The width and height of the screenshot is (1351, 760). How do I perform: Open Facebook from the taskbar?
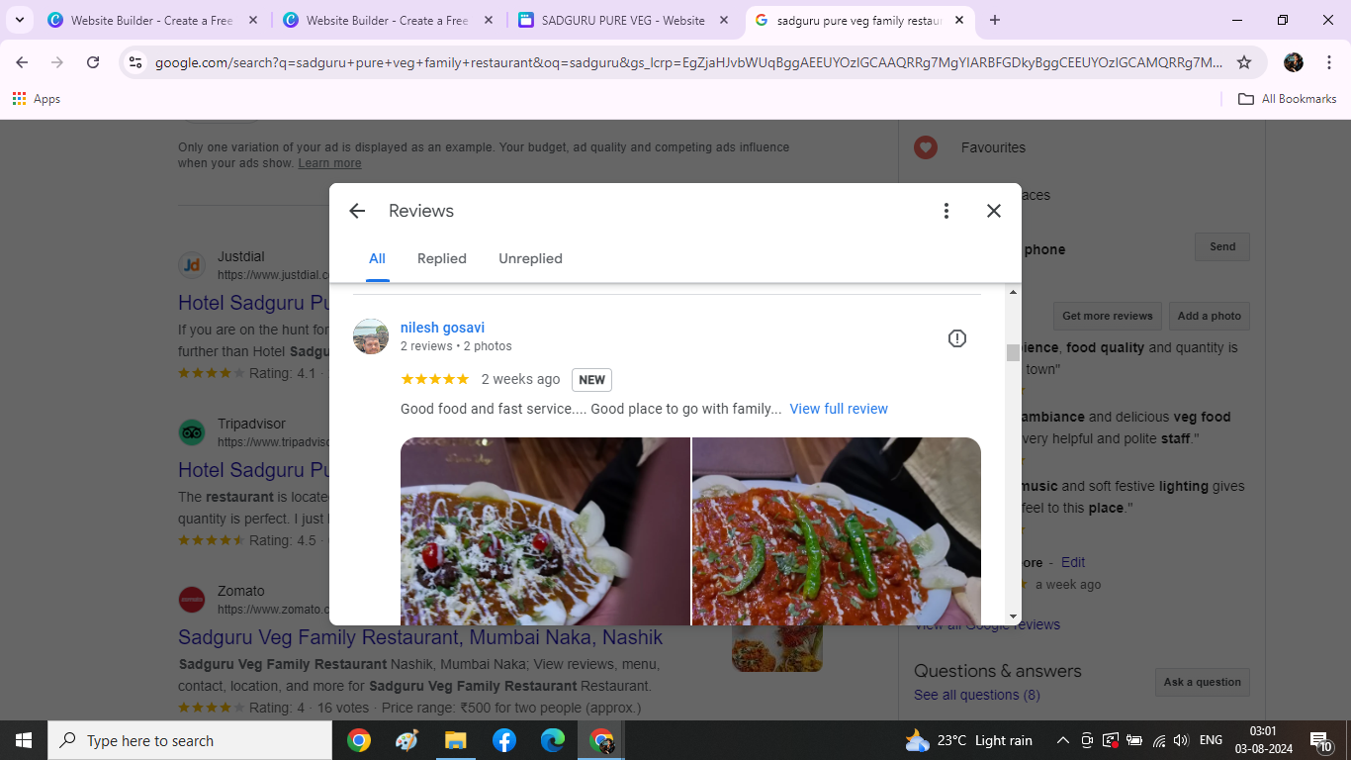[503, 740]
